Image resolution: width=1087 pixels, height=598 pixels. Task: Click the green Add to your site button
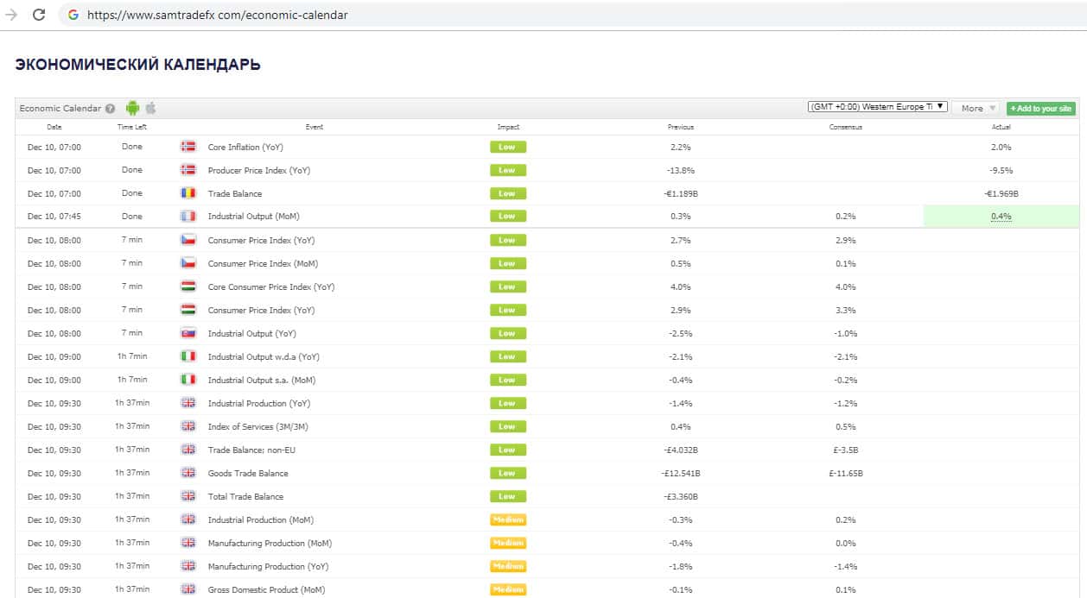1040,109
